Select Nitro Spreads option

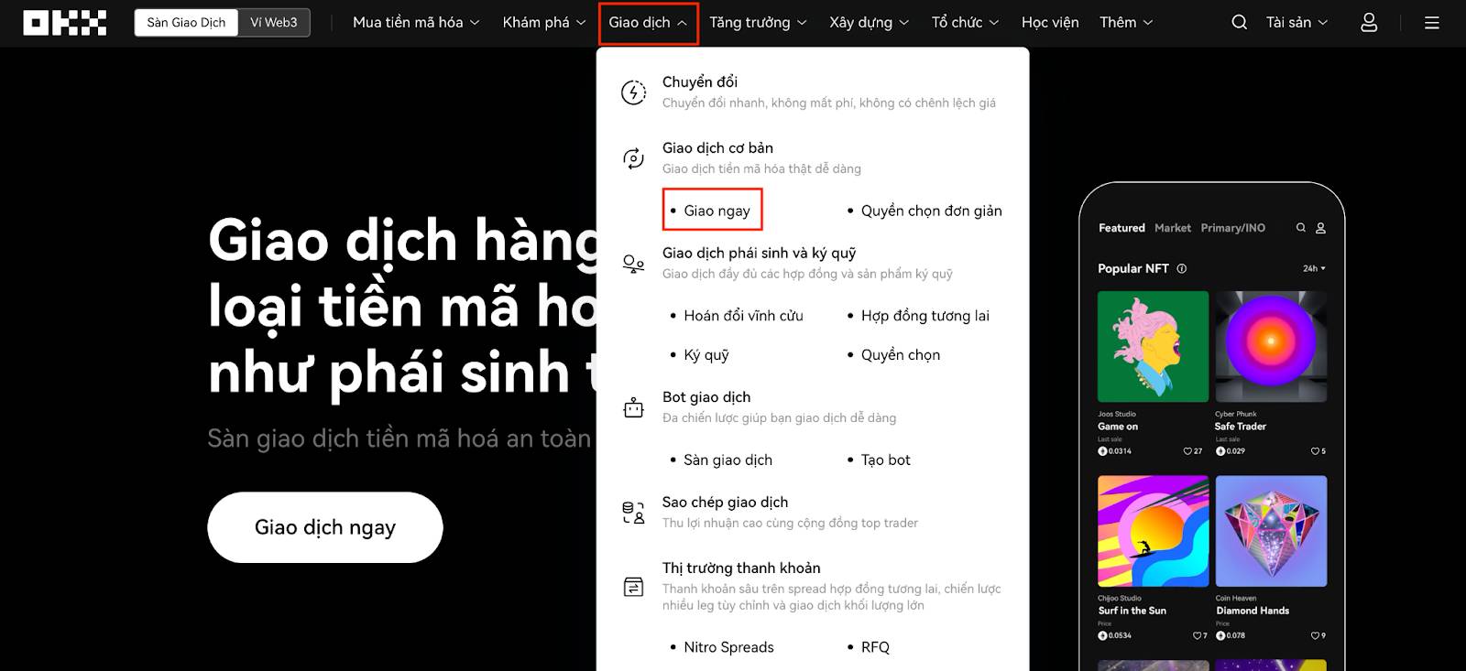point(728,647)
